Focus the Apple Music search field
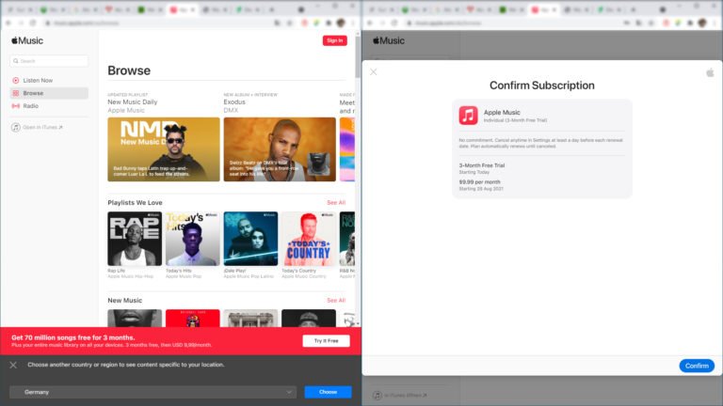 coord(49,61)
